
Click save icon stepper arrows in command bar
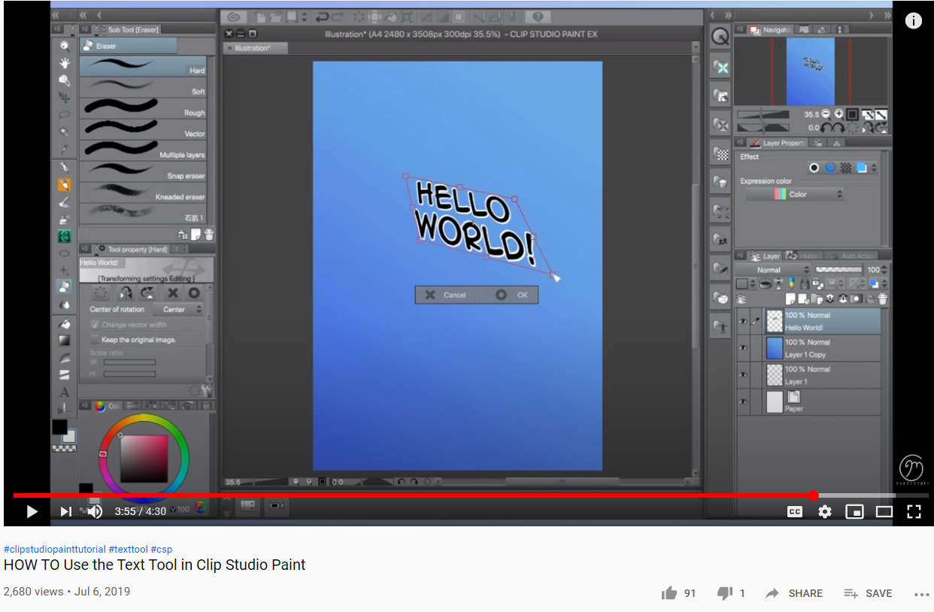point(303,17)
